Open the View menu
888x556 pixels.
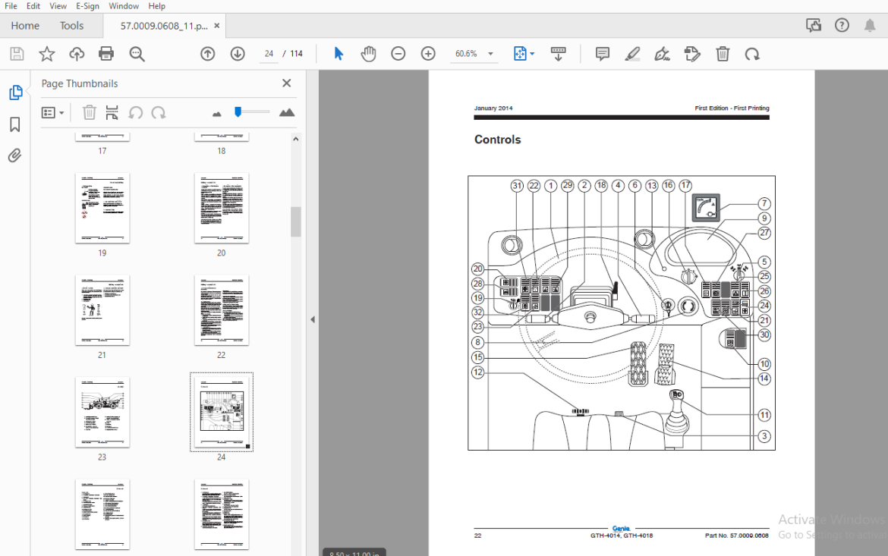pyautogui.click(x=58, y=5)
